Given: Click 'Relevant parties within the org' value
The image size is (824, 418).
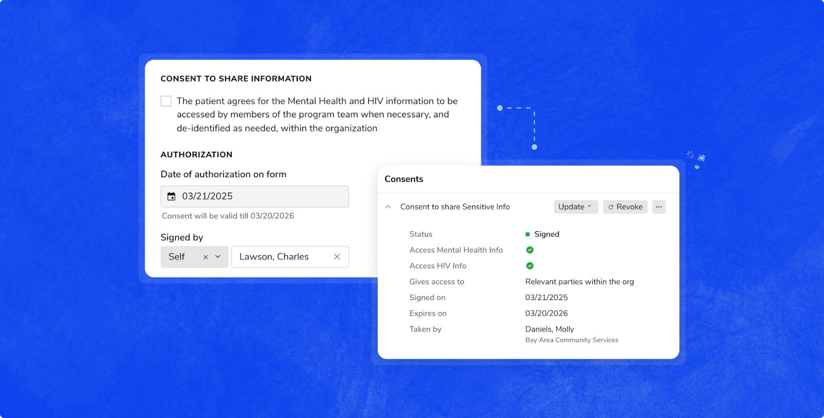Looking at the screenshot, I should pyautogui.click(x=579, y=282).
